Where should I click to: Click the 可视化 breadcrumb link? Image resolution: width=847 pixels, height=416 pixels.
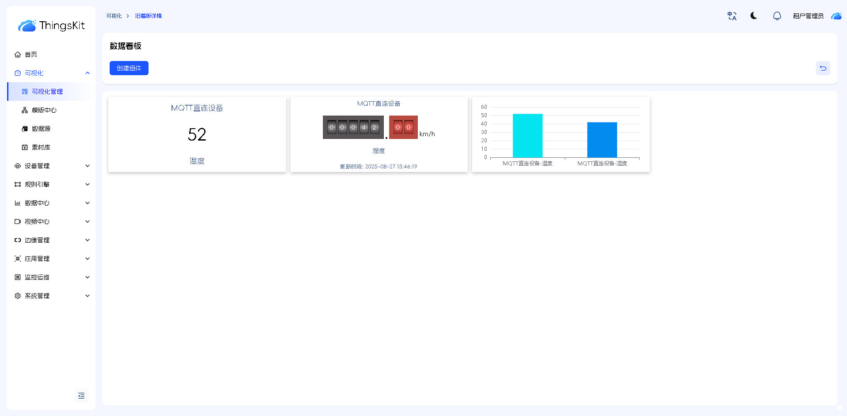coord(114,16)
